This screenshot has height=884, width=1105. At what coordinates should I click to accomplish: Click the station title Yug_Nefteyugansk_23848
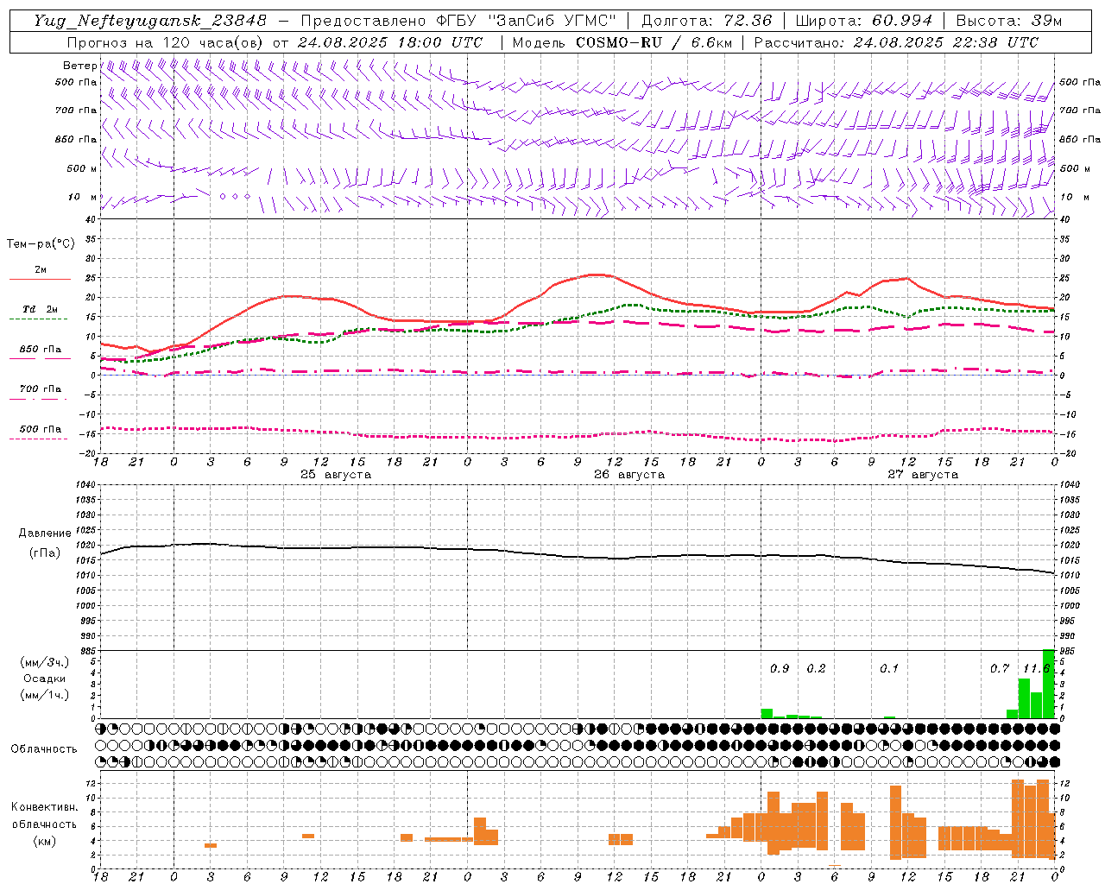(x=151, y=21)
